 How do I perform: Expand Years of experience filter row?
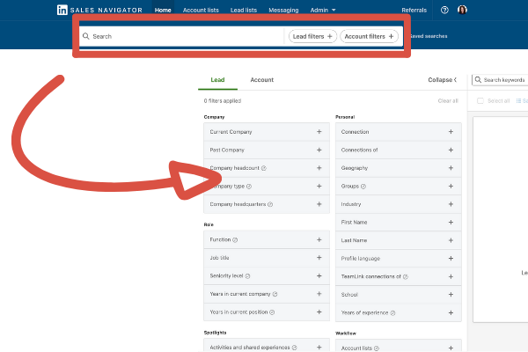tap(399, 312)
